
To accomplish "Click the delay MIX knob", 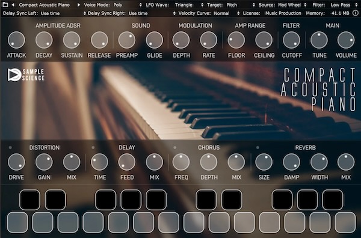I will click(154, 162).
